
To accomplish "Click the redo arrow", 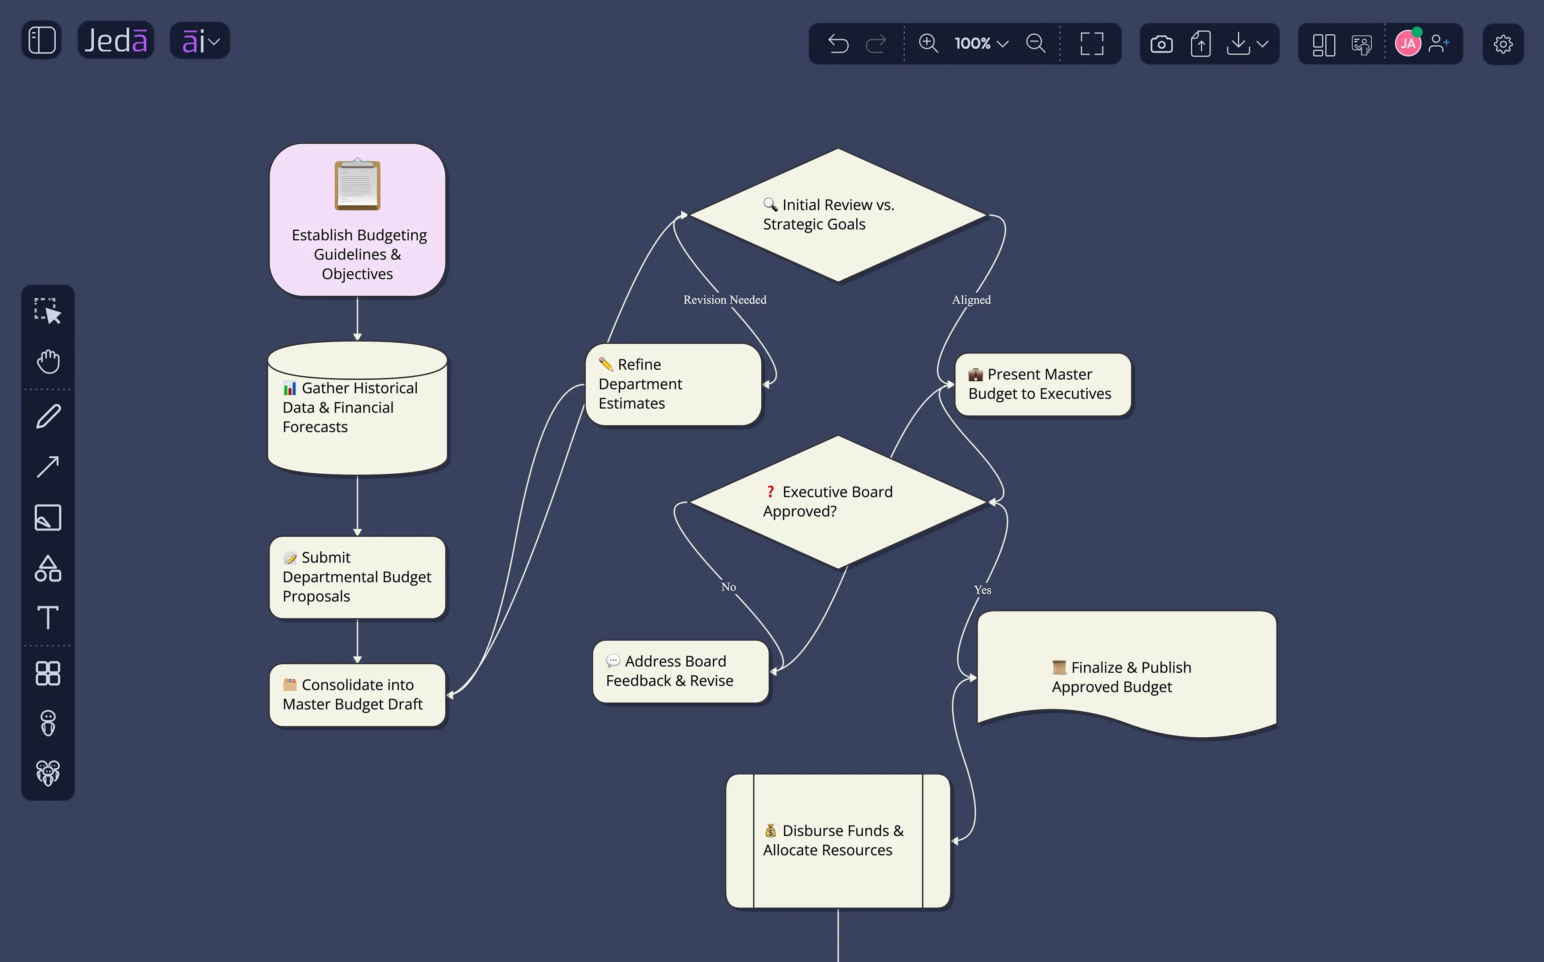I will 876,44.
